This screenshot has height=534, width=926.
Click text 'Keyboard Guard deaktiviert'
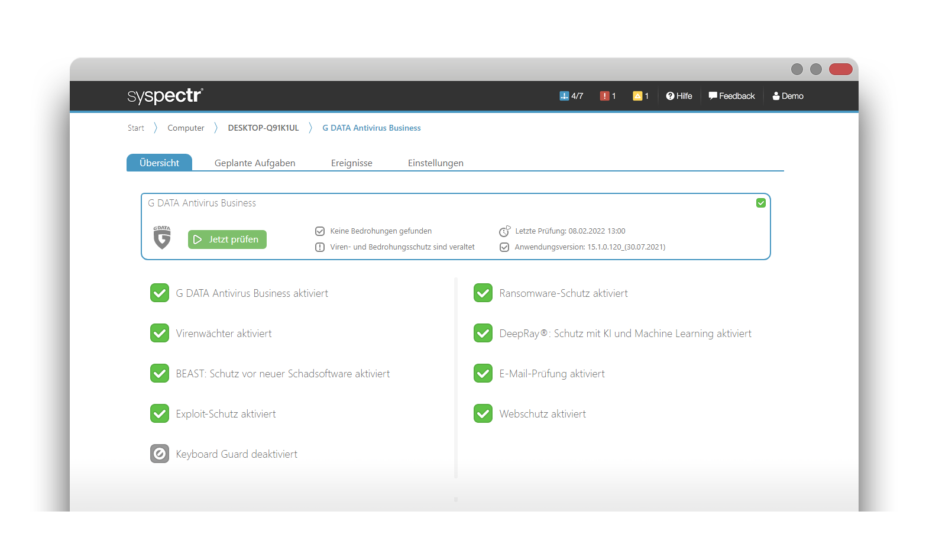(x=237, y=454)
